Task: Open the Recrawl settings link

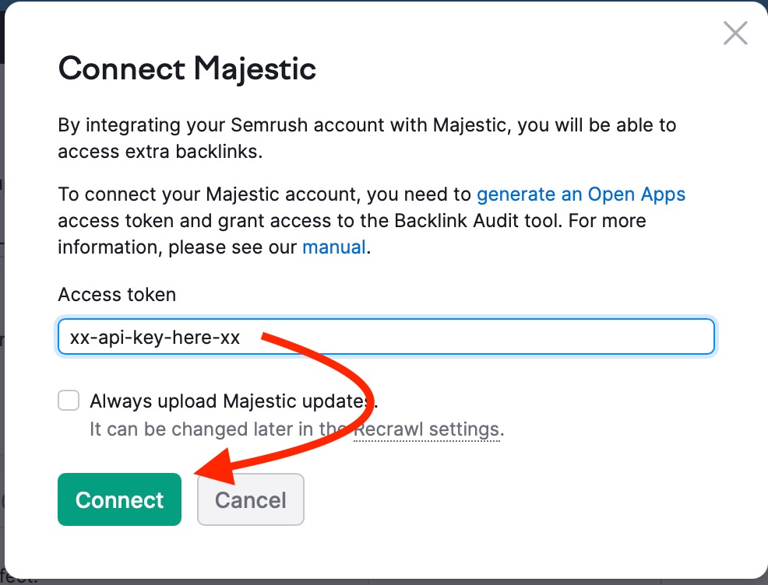Action: (427, 429)
